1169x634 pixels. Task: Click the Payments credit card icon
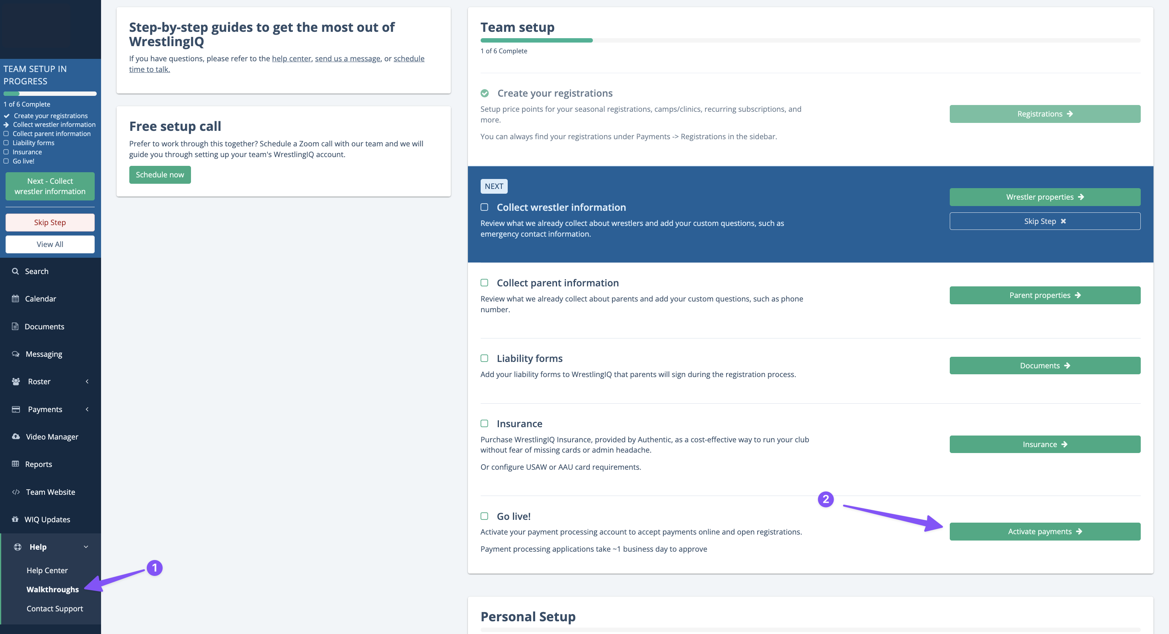[16, 409]
